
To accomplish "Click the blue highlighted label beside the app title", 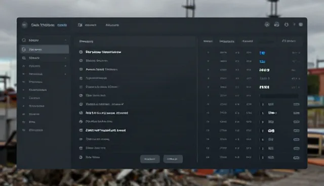I will click(62, 25).
